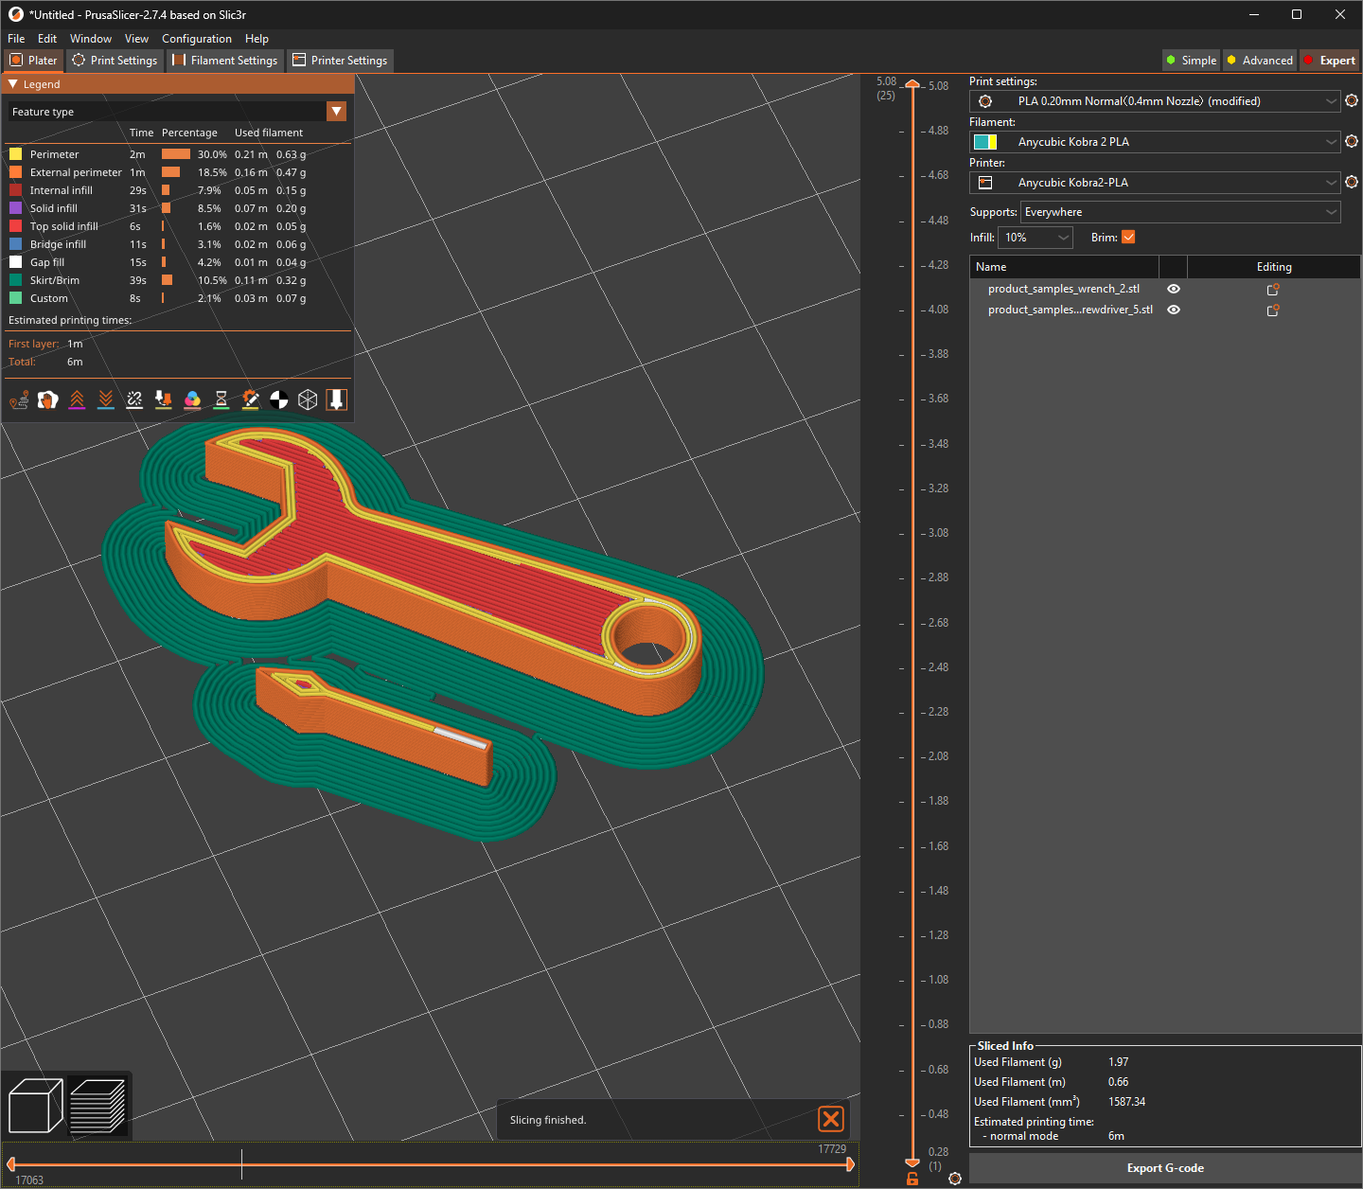
Task: Click the vertical slider lock icon
Action: click(x=912, y=1179)
